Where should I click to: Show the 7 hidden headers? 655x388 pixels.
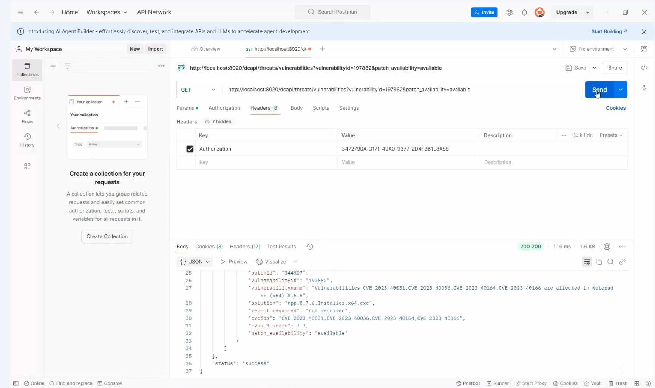tap(218, 122)
